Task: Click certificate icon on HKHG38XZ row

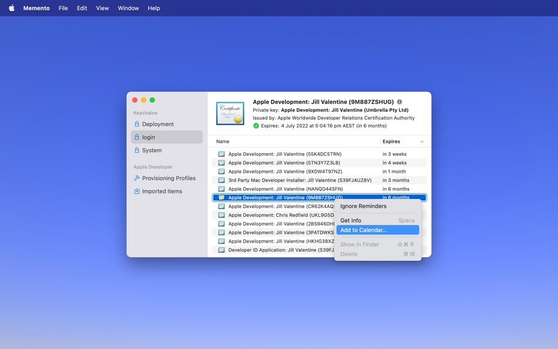Action: point(221,241)
